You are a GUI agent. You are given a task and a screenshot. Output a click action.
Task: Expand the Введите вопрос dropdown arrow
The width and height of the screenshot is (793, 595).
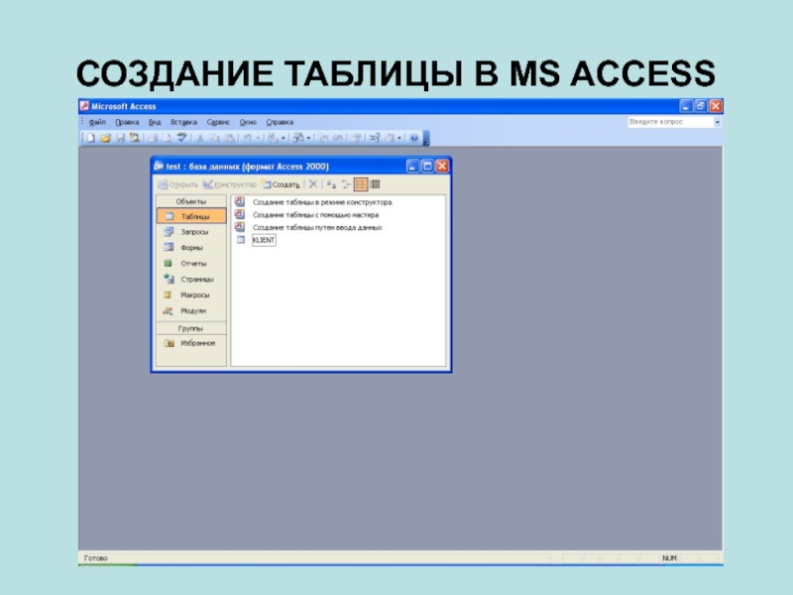[718, 122]
